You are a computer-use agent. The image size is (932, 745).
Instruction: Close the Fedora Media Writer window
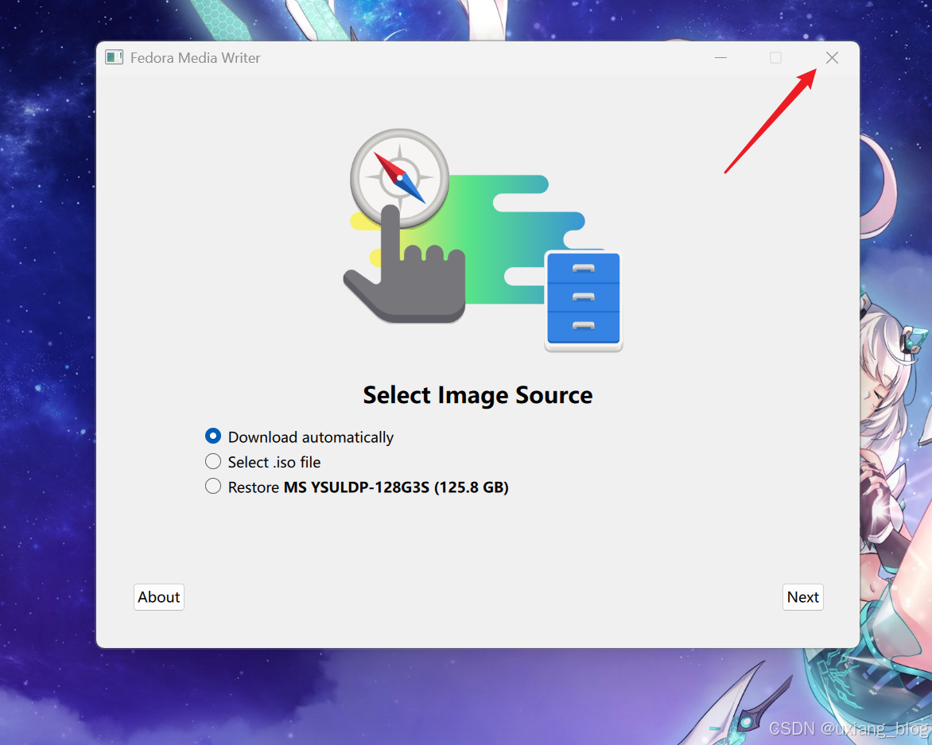pyautogui.click(x=832, y=57)
